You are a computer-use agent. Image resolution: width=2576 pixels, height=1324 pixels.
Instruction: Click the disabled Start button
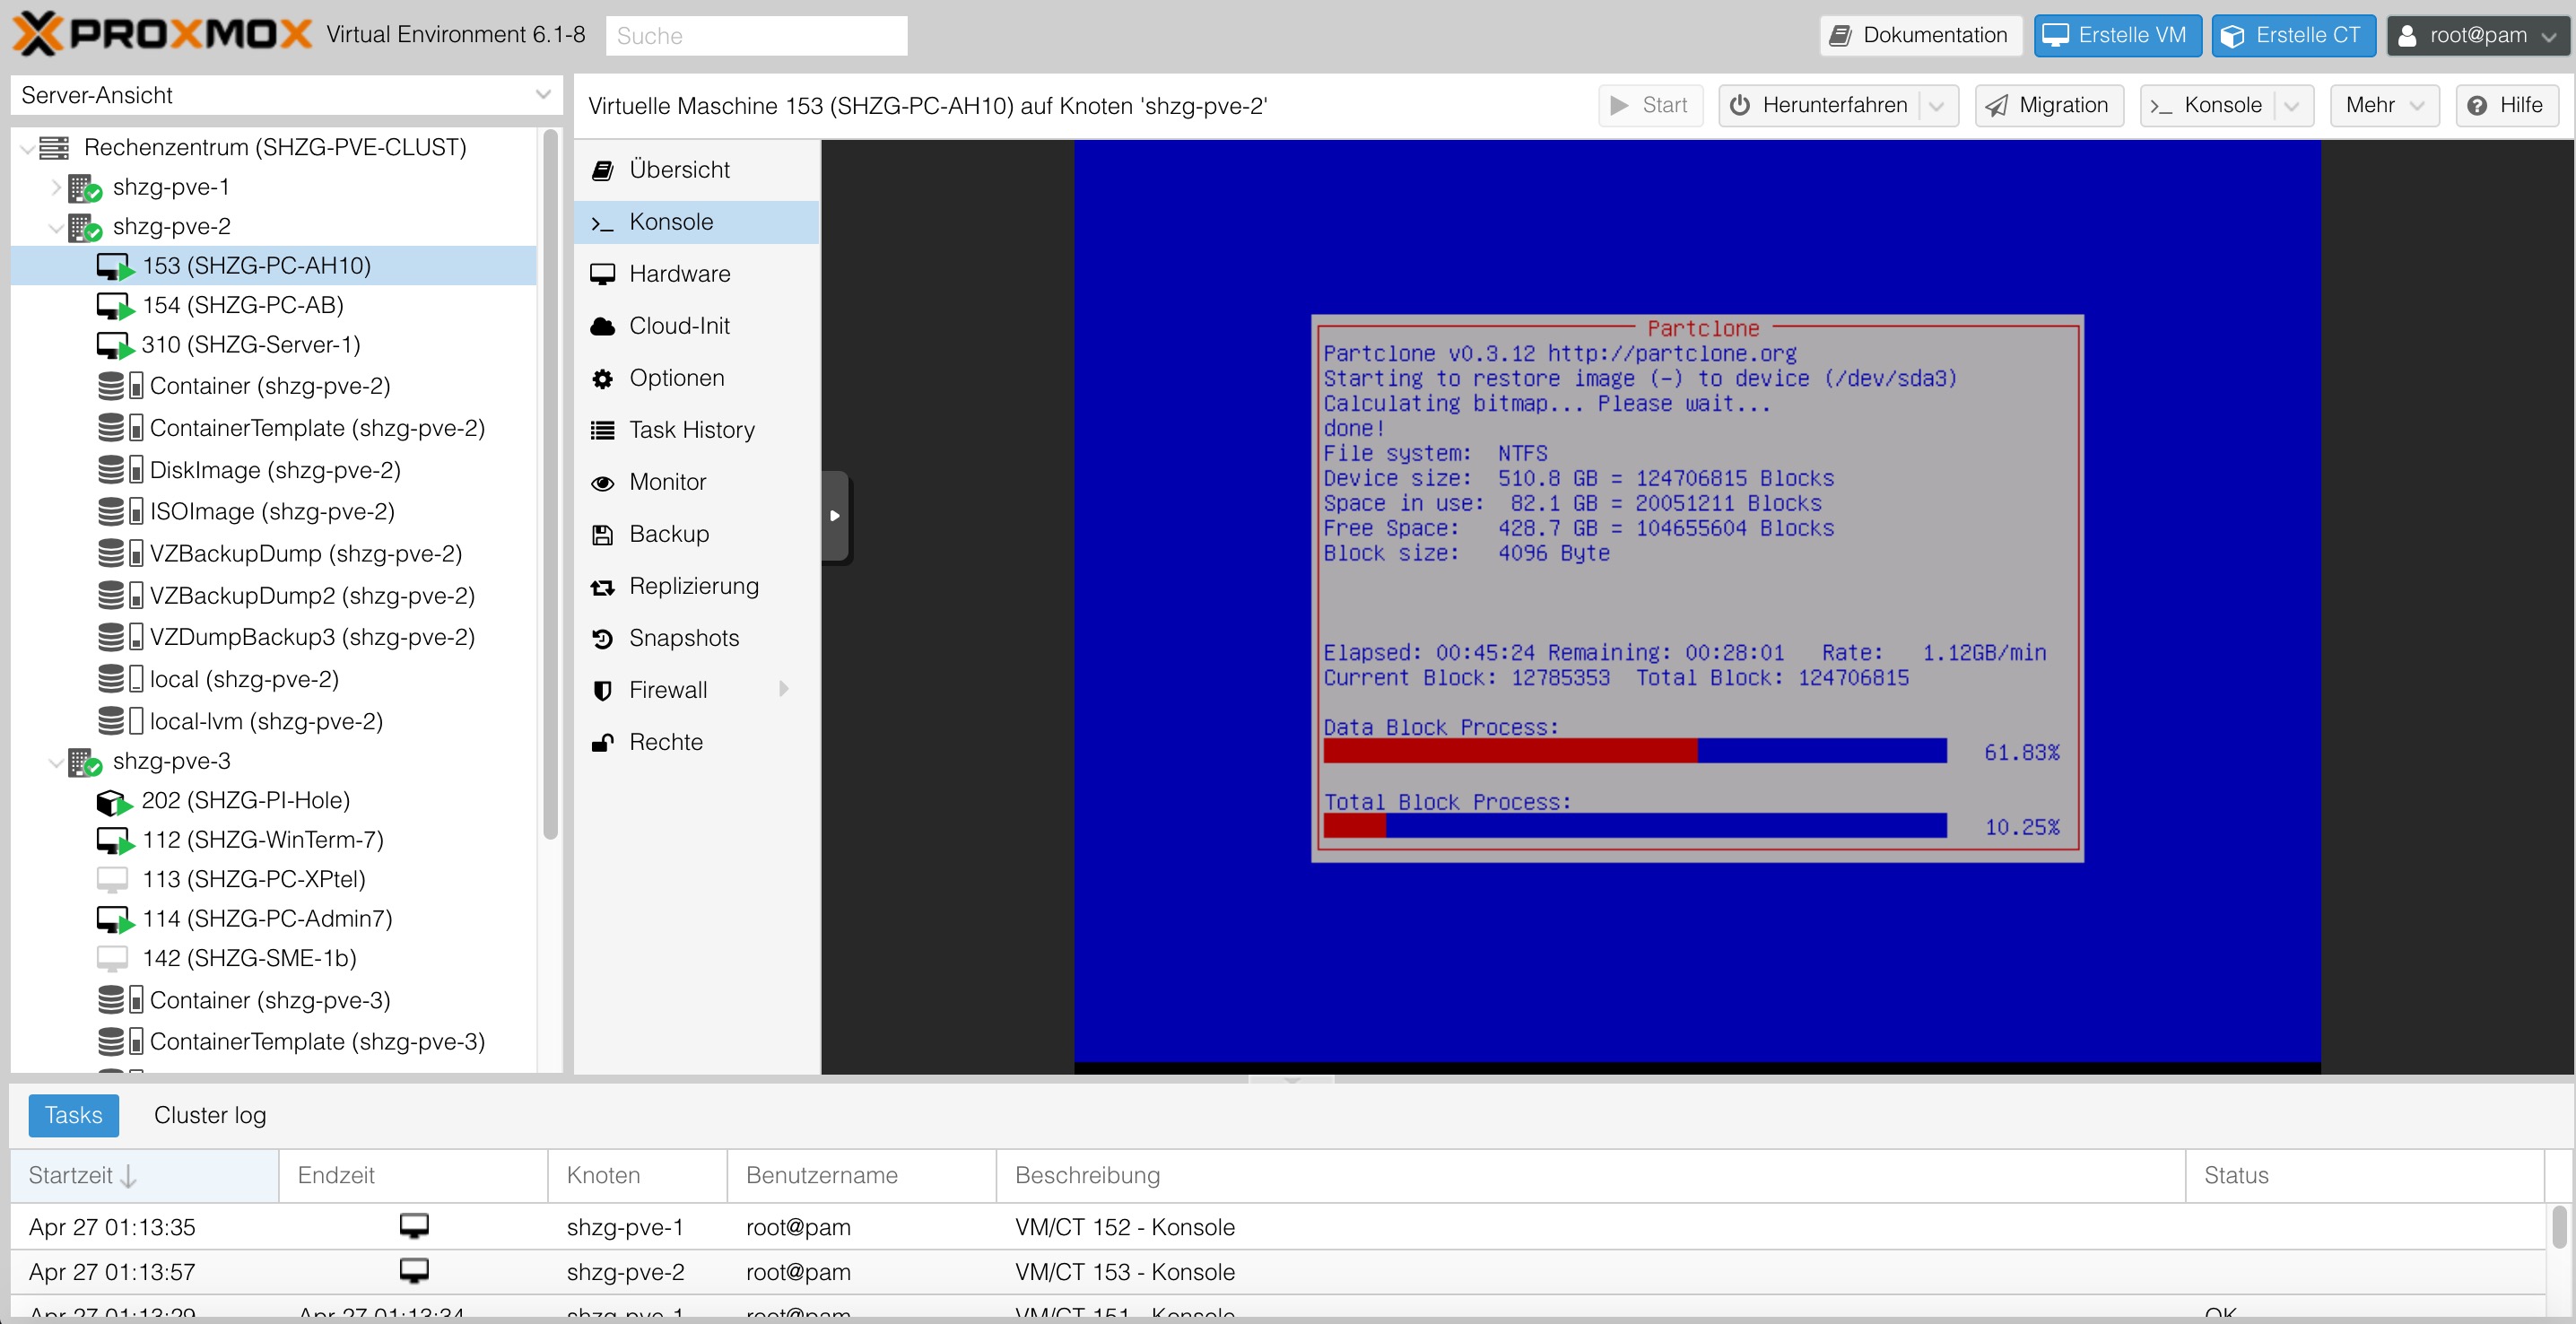click(x=1650, y=105)
